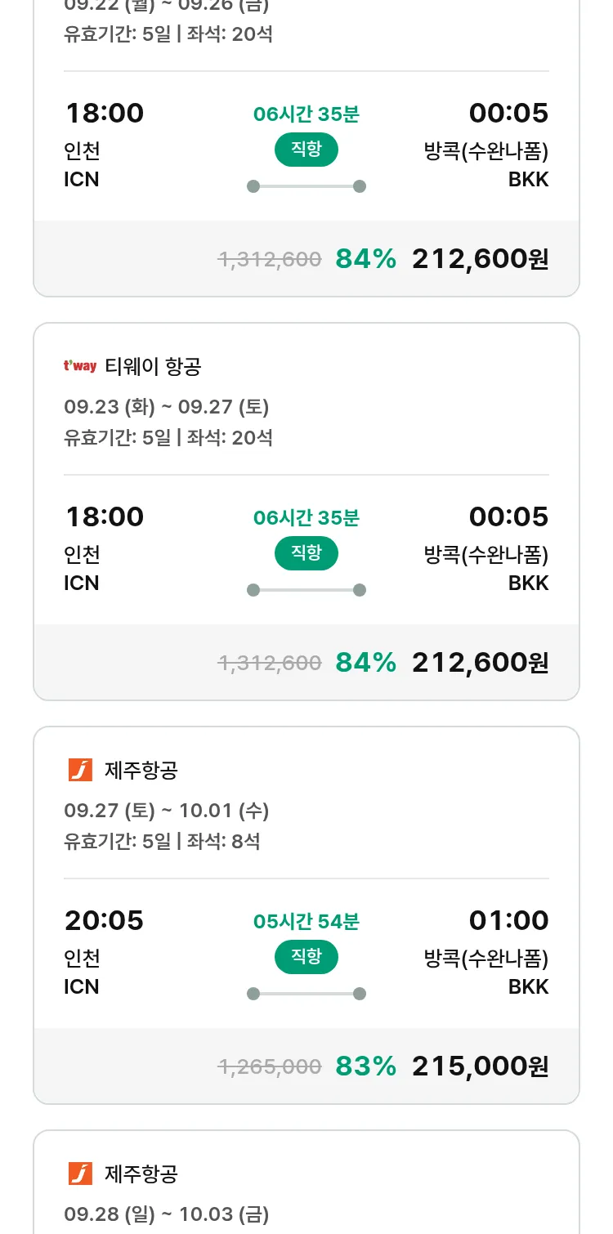
Task: Click the 83% discount label
Action: click(365, 1066)
